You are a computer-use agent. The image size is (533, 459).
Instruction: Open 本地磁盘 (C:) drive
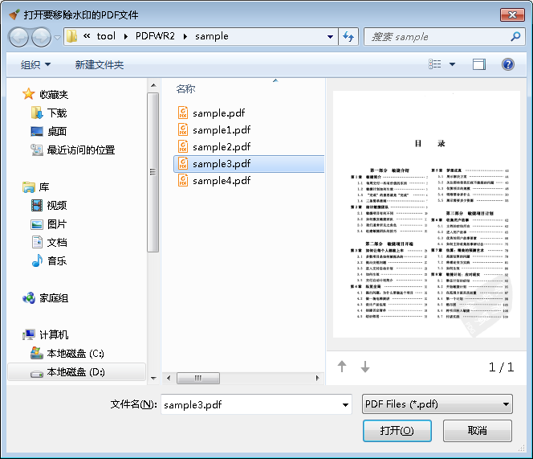75,354
